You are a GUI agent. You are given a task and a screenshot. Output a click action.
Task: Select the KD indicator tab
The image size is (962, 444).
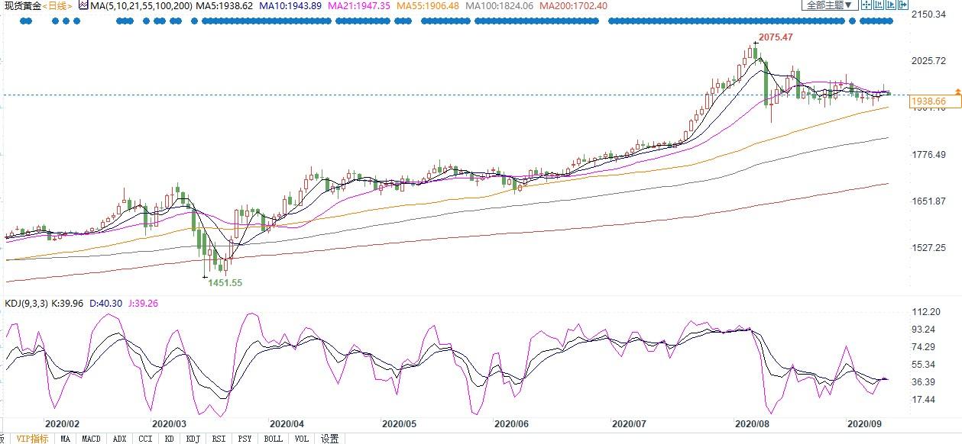(x=170, y=439)
